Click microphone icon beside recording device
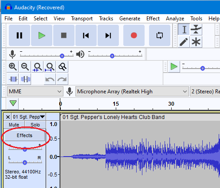220x188 pixels. click(x=70, y=92)
